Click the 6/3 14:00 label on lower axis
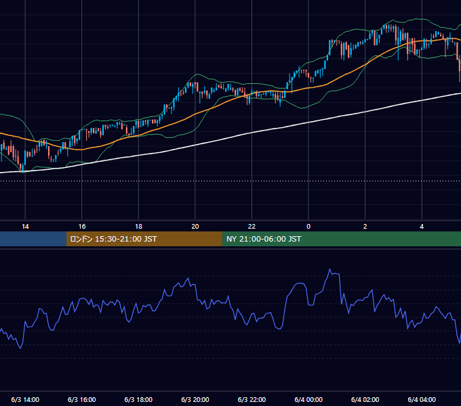This screenshot has height=406, width=461. [x=25, y=399]
